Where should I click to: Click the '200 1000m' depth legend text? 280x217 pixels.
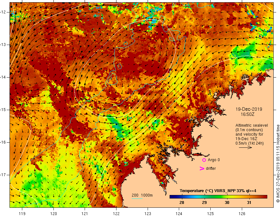tap(142, 195)
